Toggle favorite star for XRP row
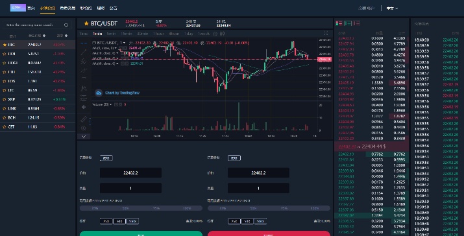Image resolution: width=464 pixels, height=236 pixels. coord(5,99)
